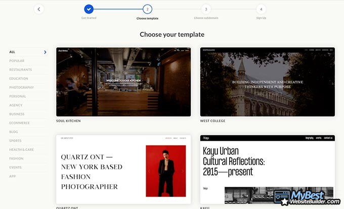Filter templates by Popular

pyautogui.click(x=17, y=61)
